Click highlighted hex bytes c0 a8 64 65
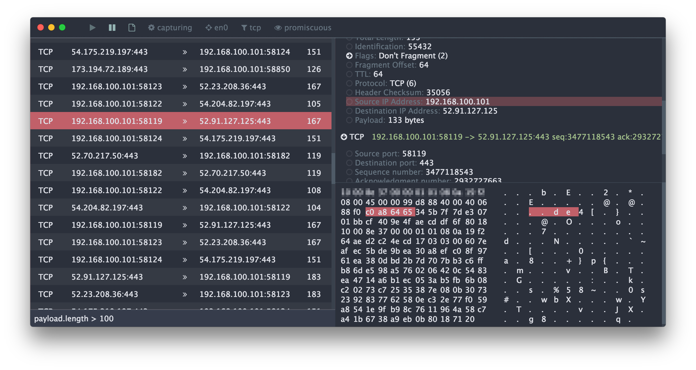This screenshot has width=696, height=370. (390, 212)
